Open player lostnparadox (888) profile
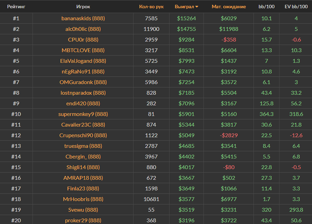Screen dimensions: 312x224 [83, 93]
